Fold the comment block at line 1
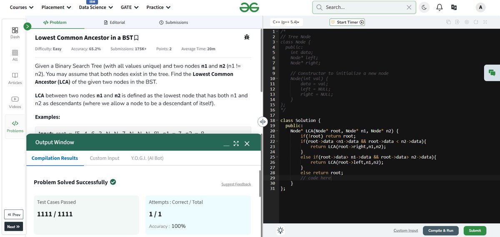Image resolution: width=500 pixels, height=237 pixels. point(277,32)
